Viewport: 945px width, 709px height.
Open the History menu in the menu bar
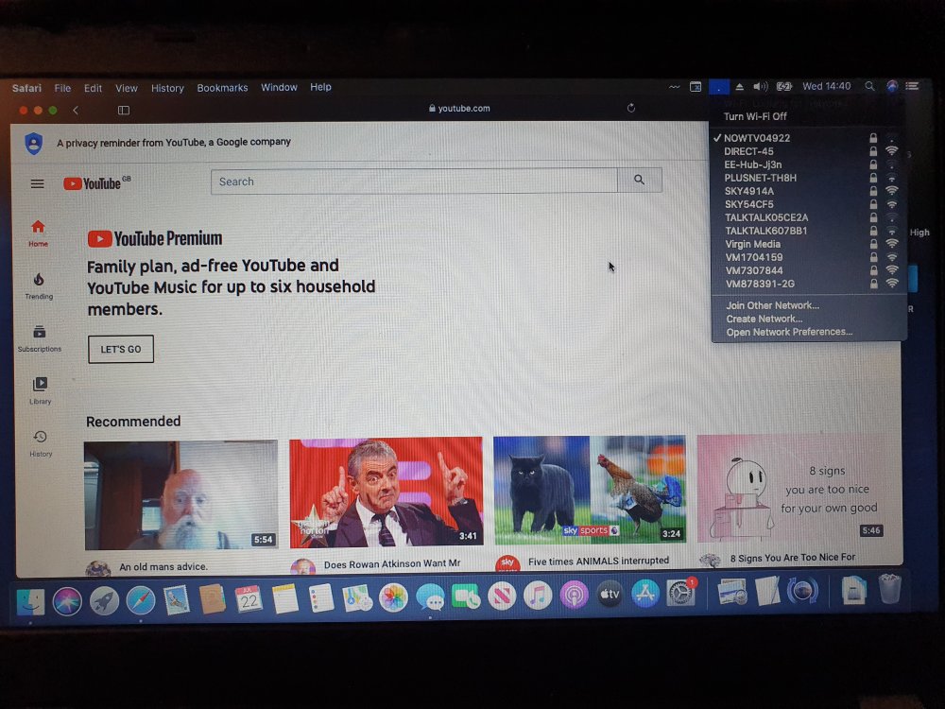coord(167,88)
